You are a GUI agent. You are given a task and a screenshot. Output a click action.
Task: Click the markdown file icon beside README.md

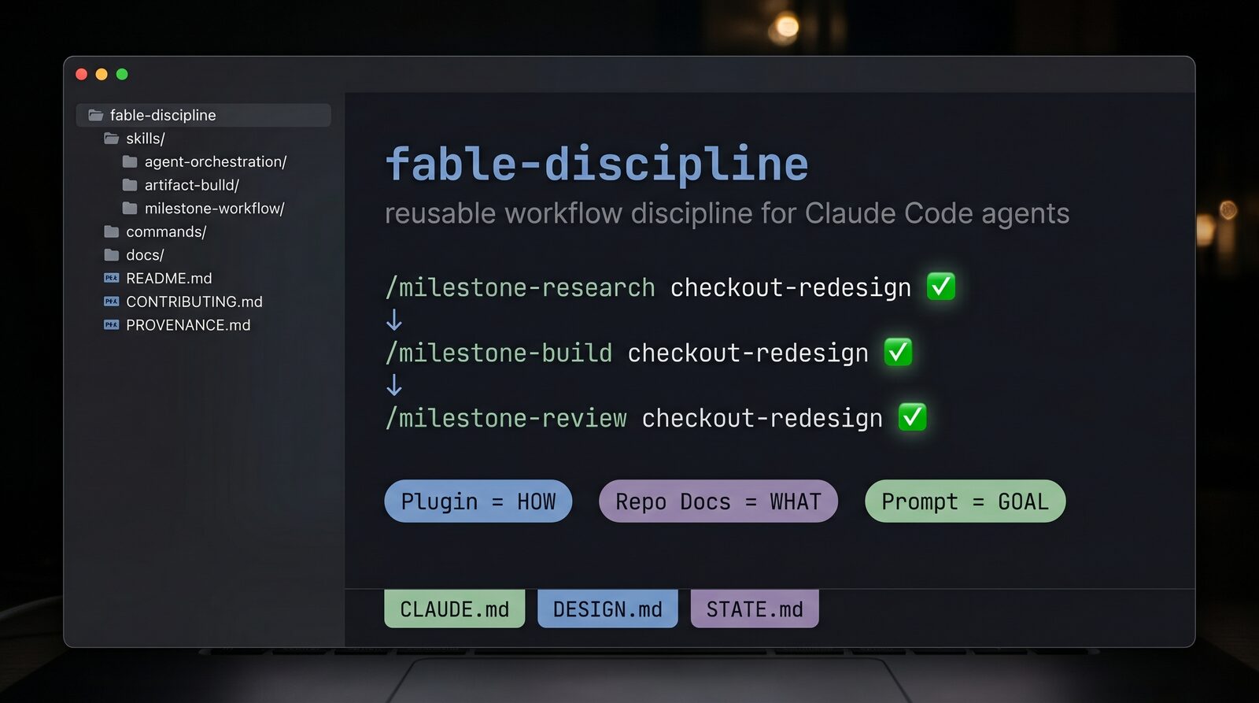pyautogui.click(x=112, y=278)
